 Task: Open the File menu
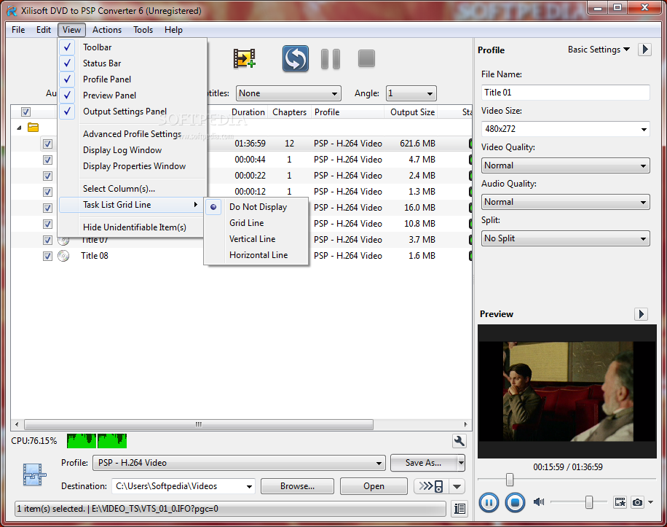[x=18, y=30]
